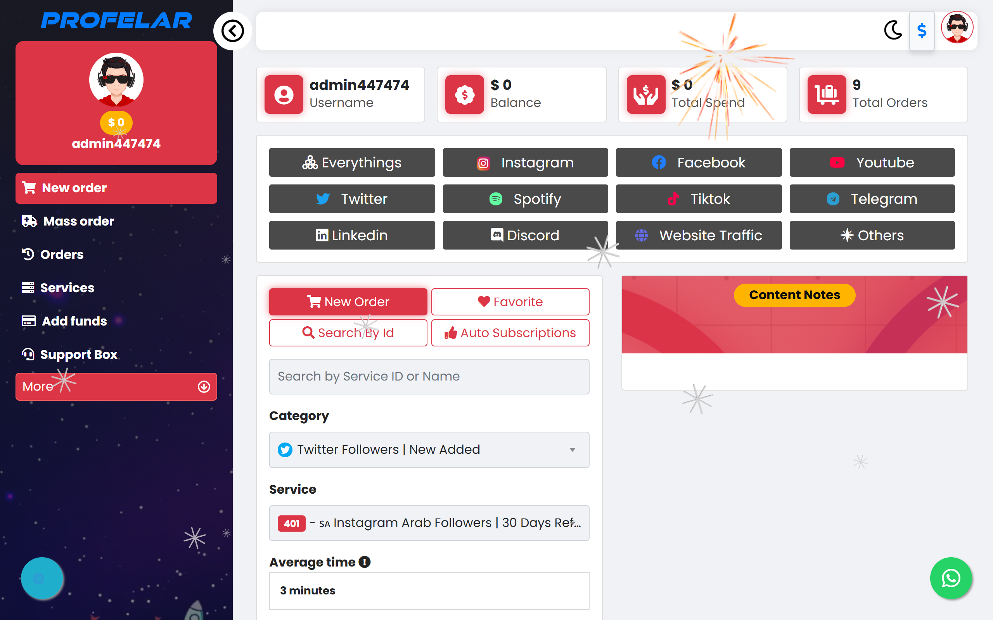
Task: Click the Content Notes button
Action: [794, 295]
